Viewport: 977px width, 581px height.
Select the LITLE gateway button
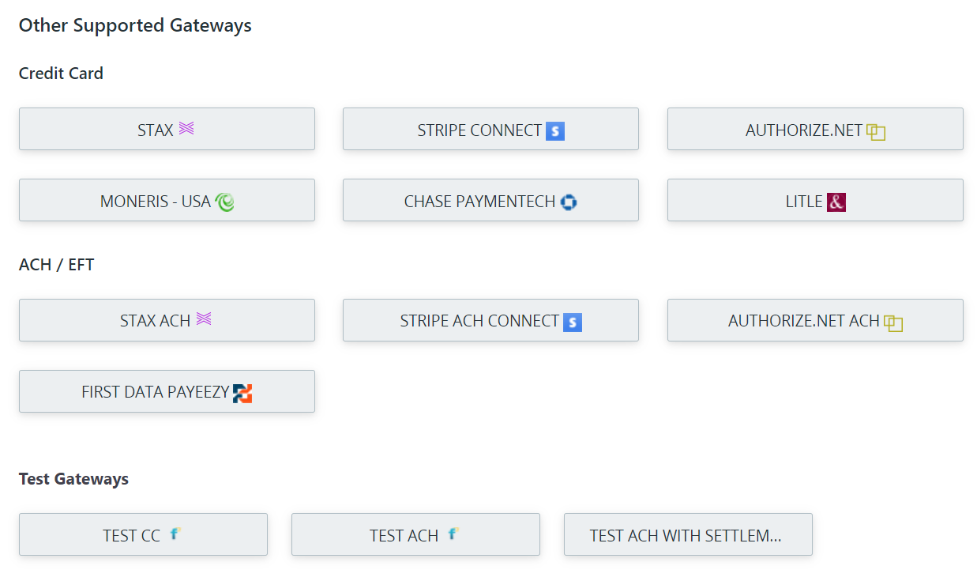click(815, 200)
